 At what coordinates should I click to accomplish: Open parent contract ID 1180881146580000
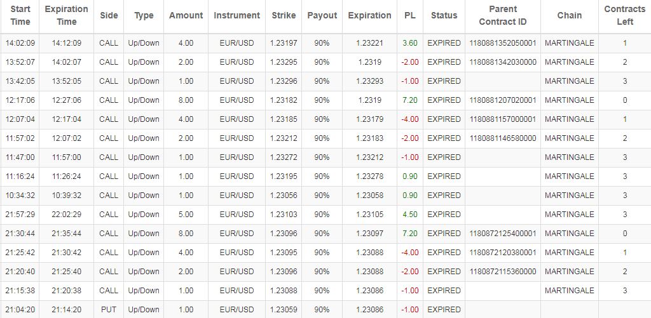click(502, 138)
